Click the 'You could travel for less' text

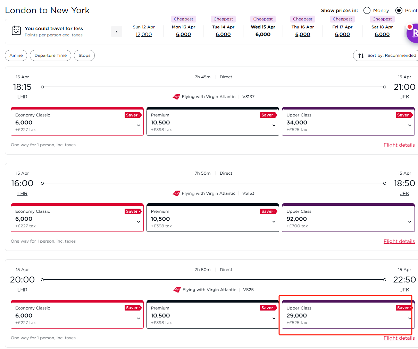click(54, 28)
